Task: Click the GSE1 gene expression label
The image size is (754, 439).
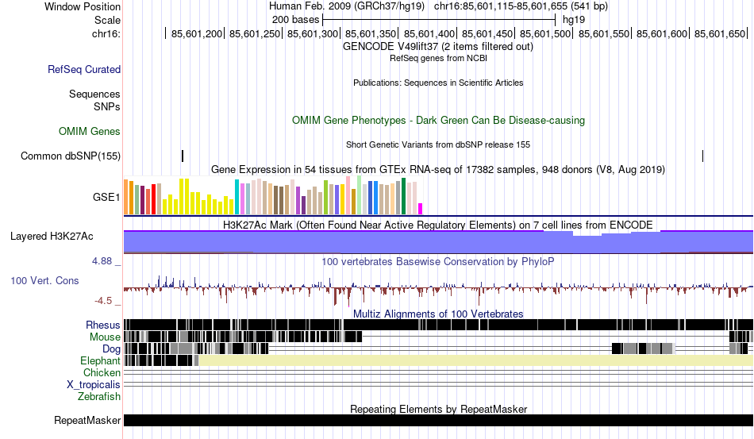Action: (106, 197)
